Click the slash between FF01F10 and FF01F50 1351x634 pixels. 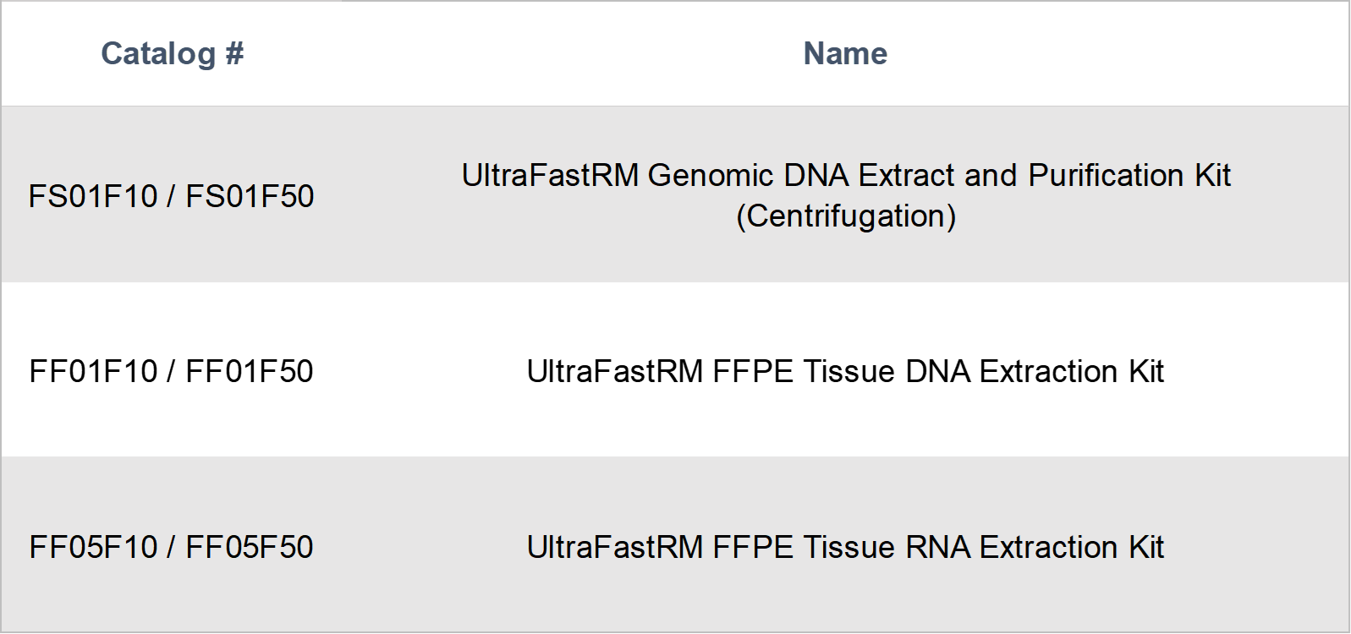coord(172,371)
